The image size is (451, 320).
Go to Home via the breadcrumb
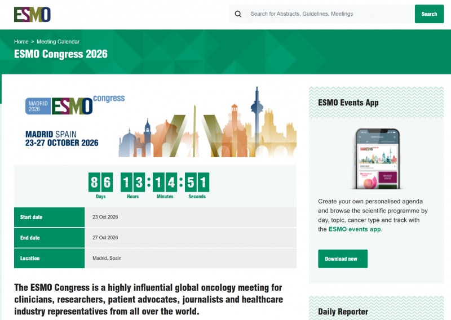click(21, 42)
